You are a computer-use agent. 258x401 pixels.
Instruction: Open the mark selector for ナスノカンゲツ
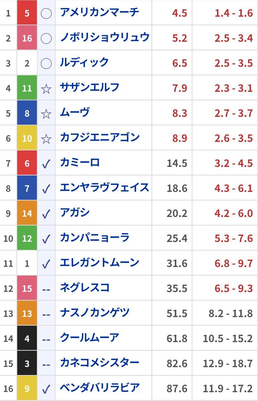46,314
